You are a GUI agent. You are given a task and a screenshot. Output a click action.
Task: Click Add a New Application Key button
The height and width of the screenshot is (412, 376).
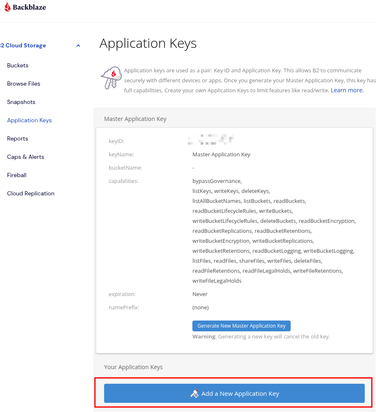[234, 393]
